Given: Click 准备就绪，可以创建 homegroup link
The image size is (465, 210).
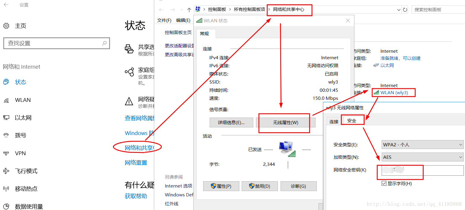Looking at the screenshot, I should point(400,58).
